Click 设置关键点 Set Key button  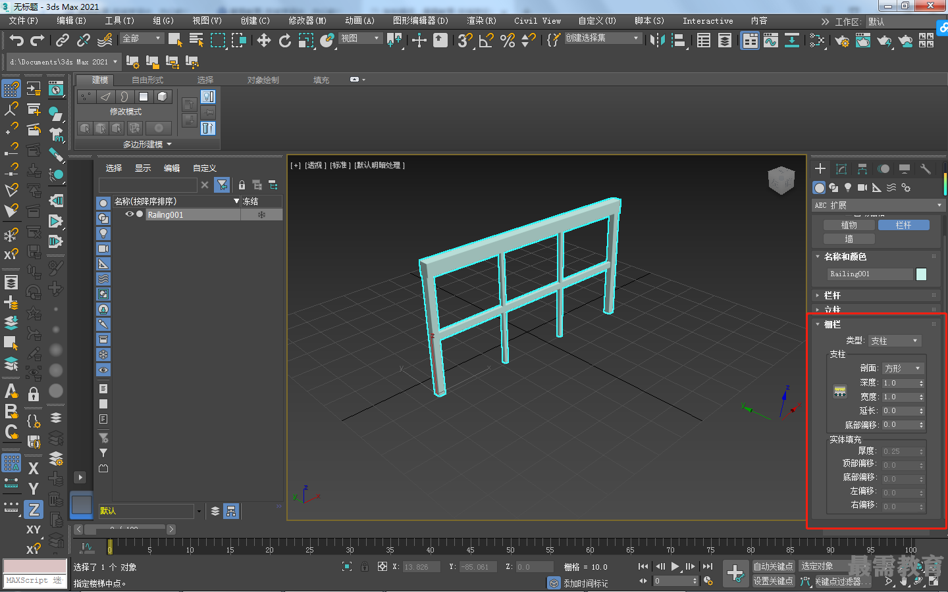click(x=773, y=581)
